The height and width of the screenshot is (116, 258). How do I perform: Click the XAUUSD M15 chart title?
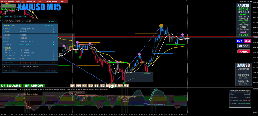click(x=39, y=7)
